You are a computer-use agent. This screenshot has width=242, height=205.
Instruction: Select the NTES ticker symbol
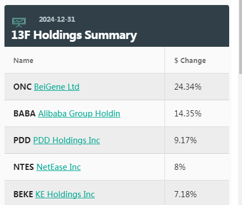click(23, 167)
